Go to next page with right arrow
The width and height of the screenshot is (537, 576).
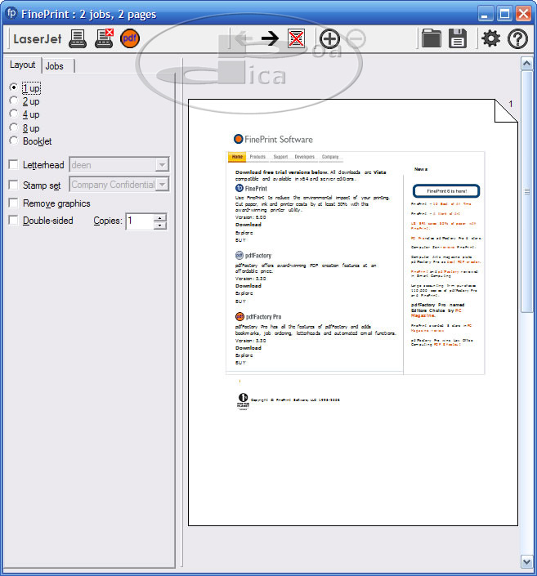(270, 38)
